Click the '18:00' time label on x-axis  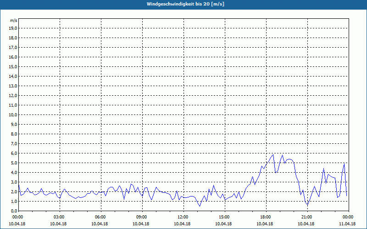click(x=267, y=217)
